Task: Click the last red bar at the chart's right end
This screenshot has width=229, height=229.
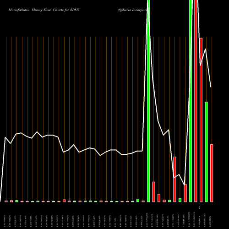Action: pyautogui.click(x=212, y=173)
